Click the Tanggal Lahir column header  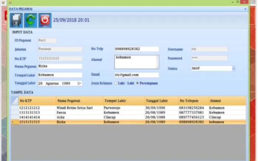(162, 100)
